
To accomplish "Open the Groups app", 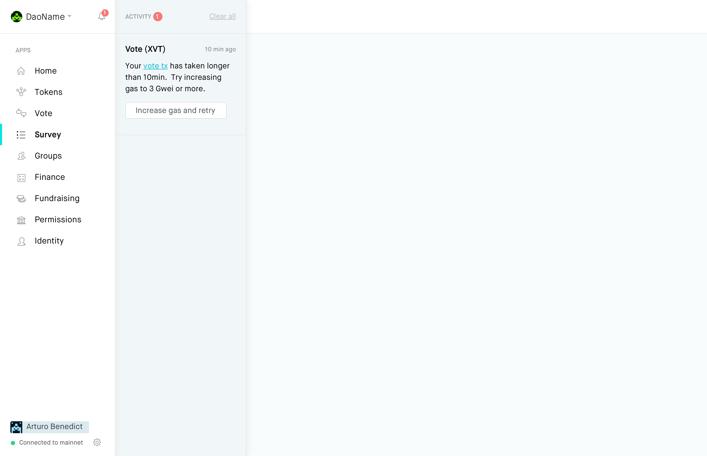I will 48,156.
